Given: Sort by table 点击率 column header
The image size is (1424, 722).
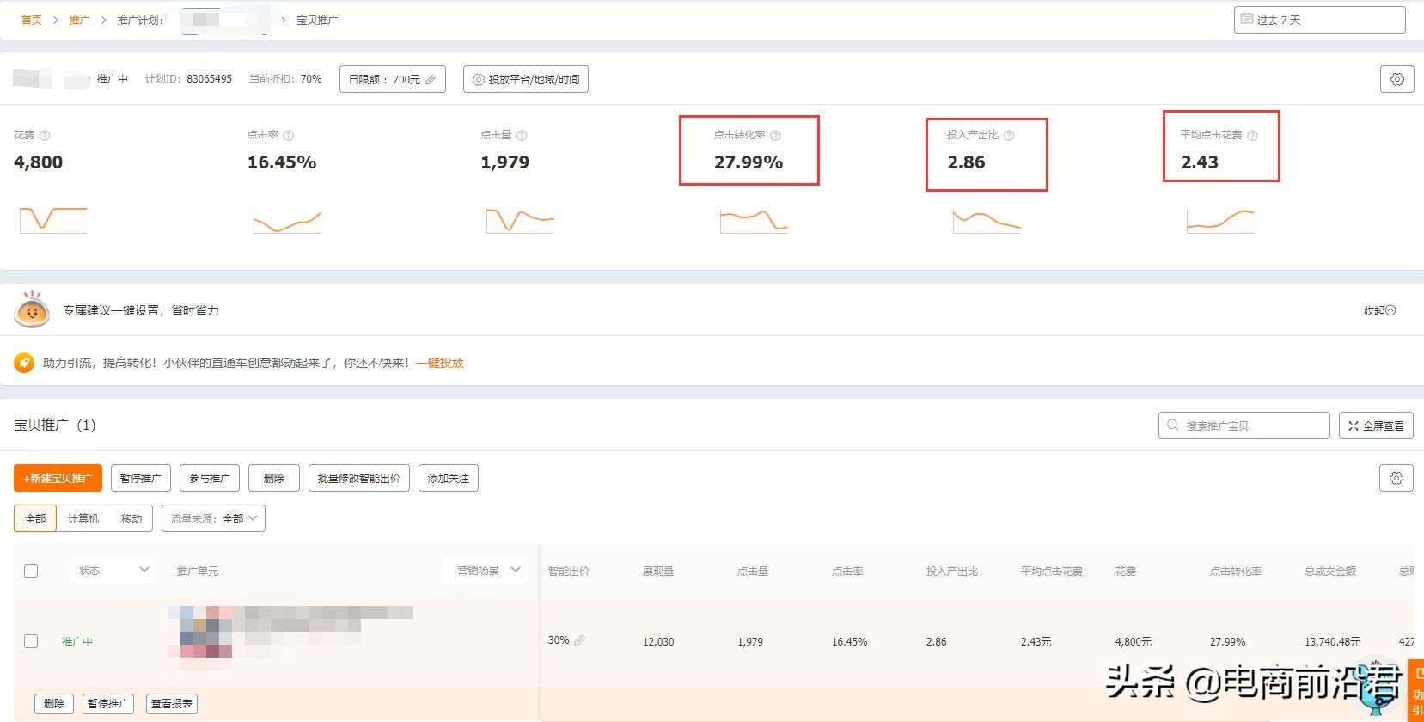Looking at the screenshot, I should tap(847, 571).
